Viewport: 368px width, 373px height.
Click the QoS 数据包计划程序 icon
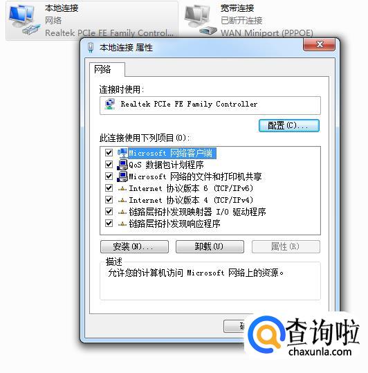point(122,165)
